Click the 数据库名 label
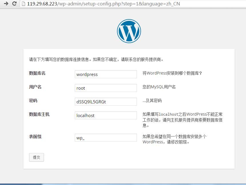Screen dimensions: 246x185 [37, 73]
